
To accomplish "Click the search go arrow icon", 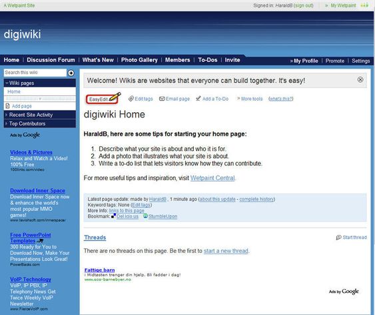I will click(71, 73).
